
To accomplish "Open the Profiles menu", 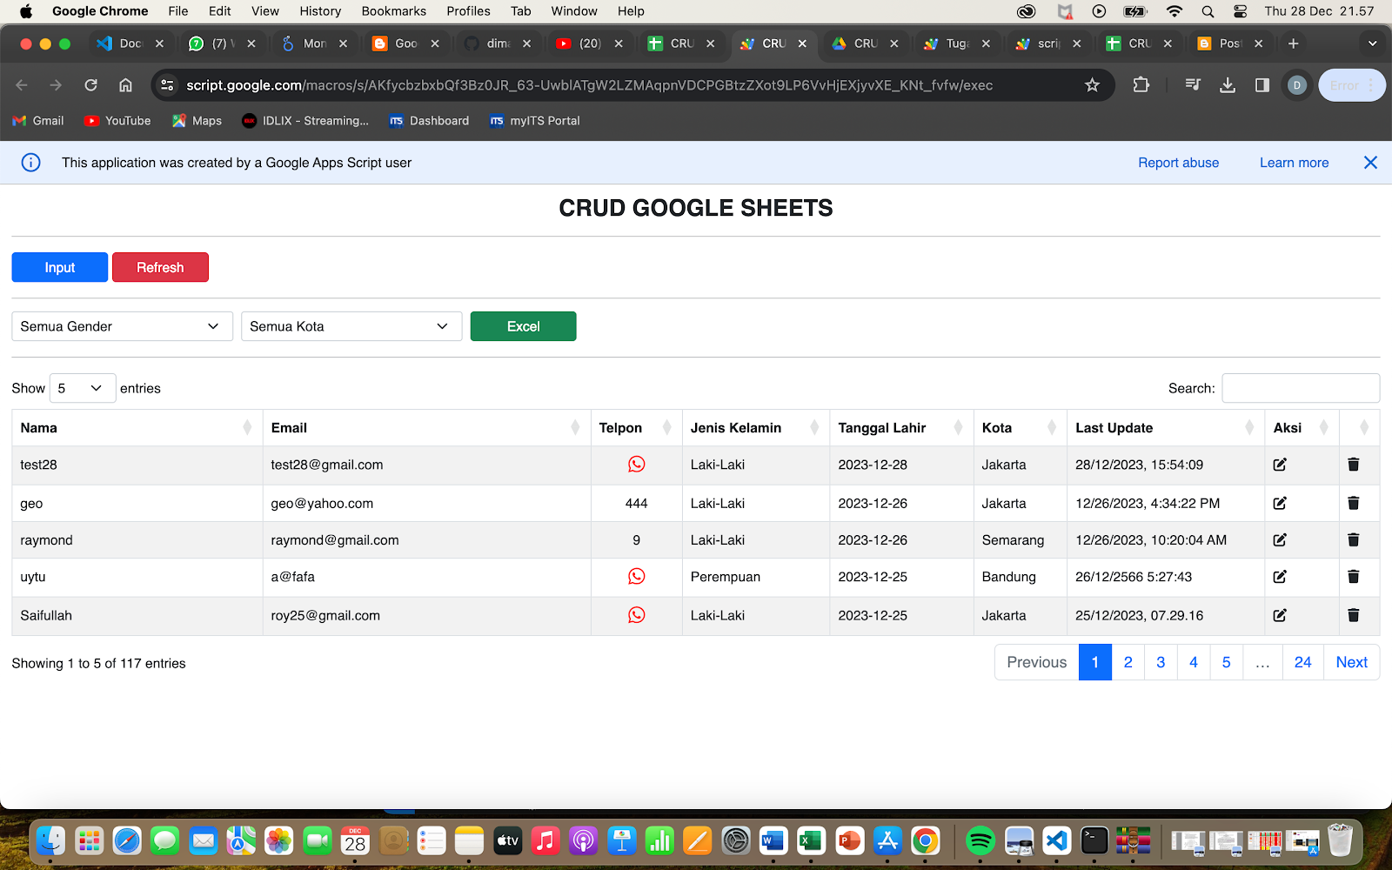I will click(x=469, y=11).
